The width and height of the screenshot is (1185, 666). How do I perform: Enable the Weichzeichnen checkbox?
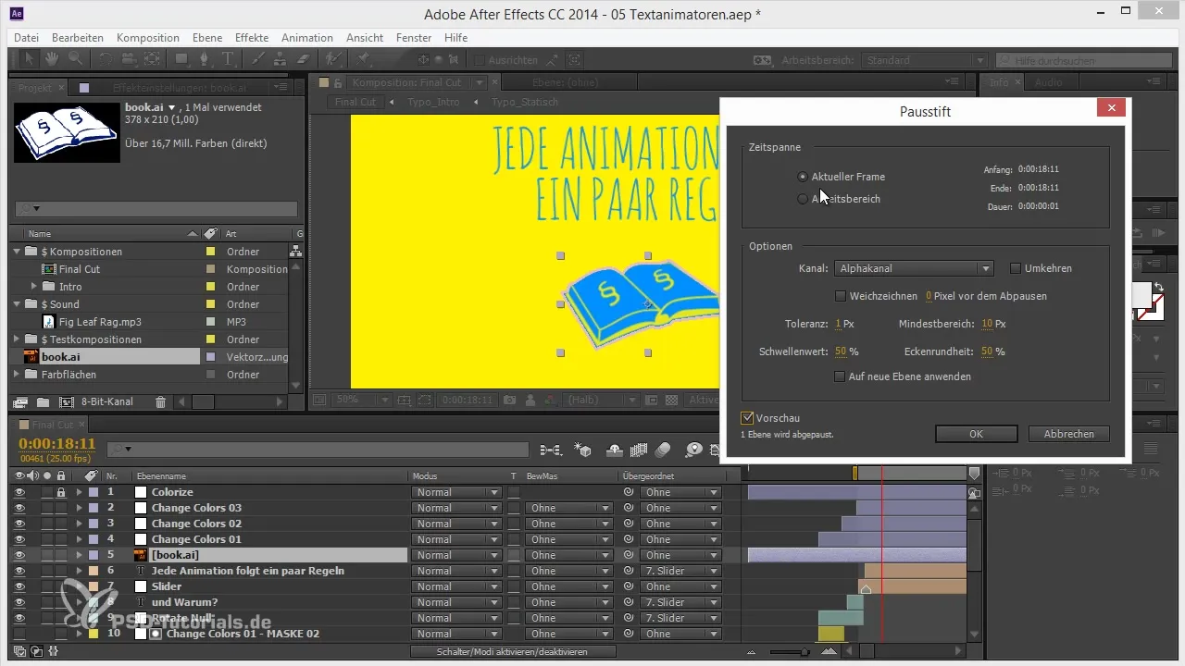[841, 296]
